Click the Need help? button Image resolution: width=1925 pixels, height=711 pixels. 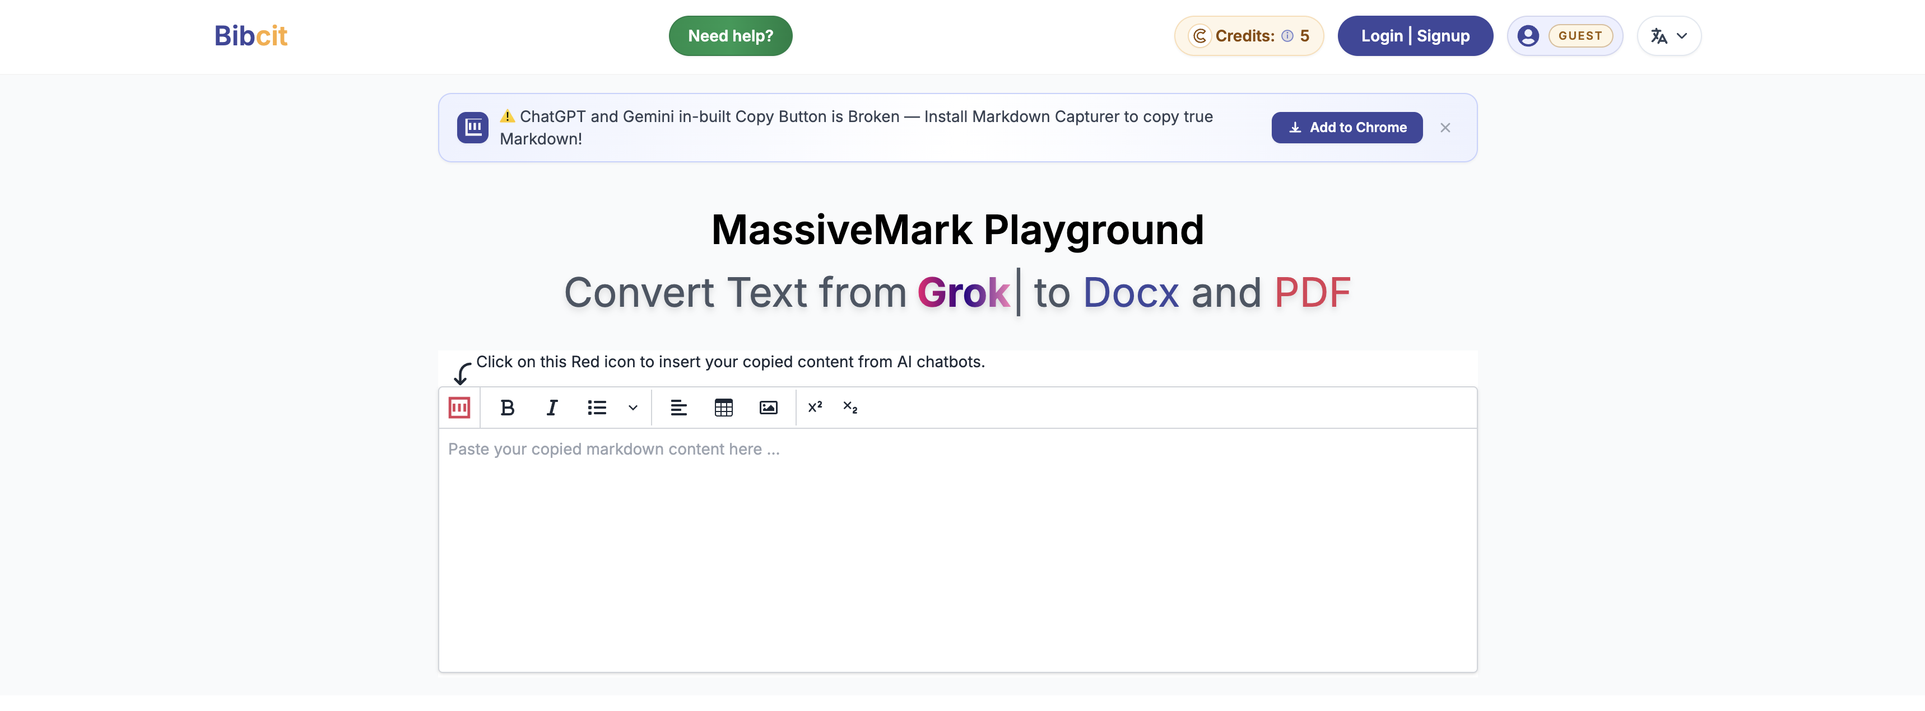(x=730, y=36)
